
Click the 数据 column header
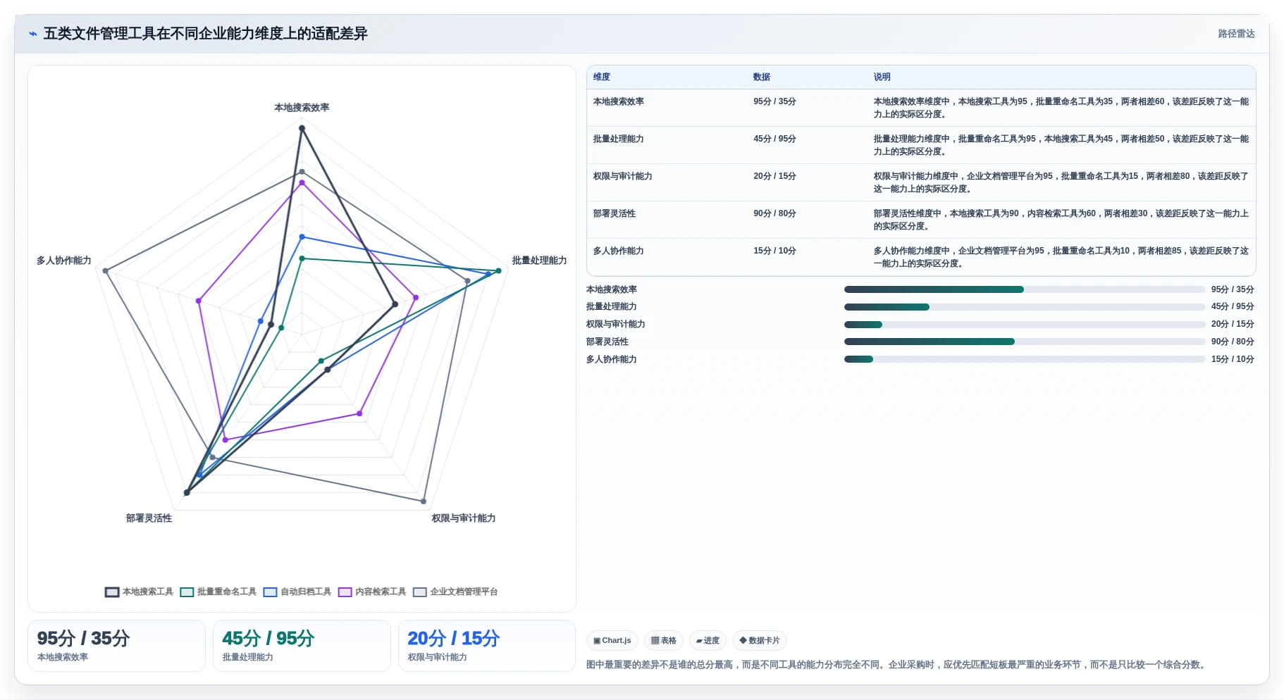point(762,77)
